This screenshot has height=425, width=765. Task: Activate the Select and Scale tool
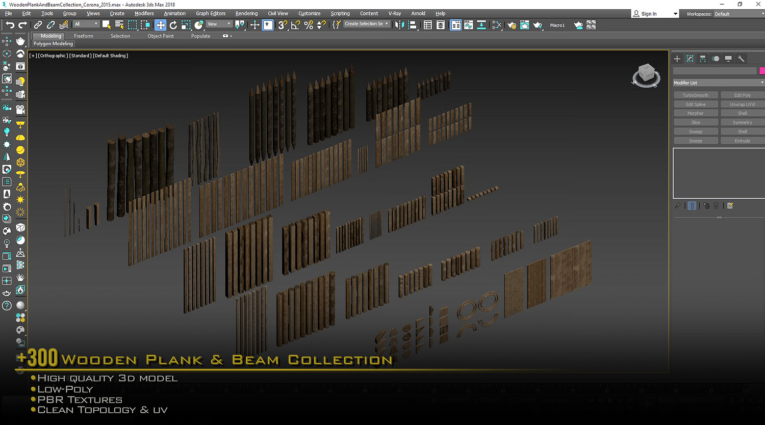click(x=186, y=25)
